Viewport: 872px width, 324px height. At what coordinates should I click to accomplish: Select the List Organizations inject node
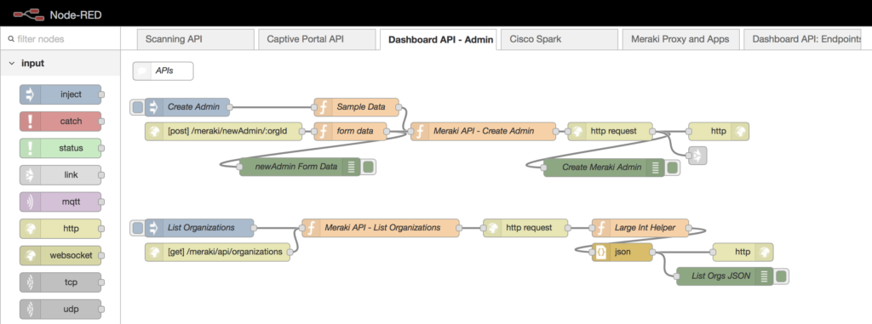click(x=199, y=228)
